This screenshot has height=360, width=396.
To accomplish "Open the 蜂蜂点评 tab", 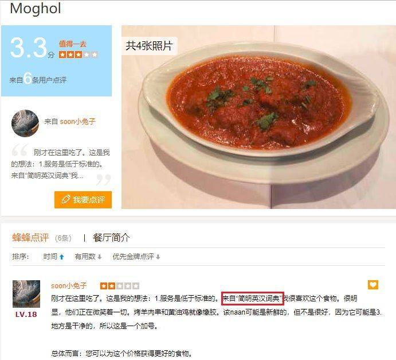I will coord(30,238).
